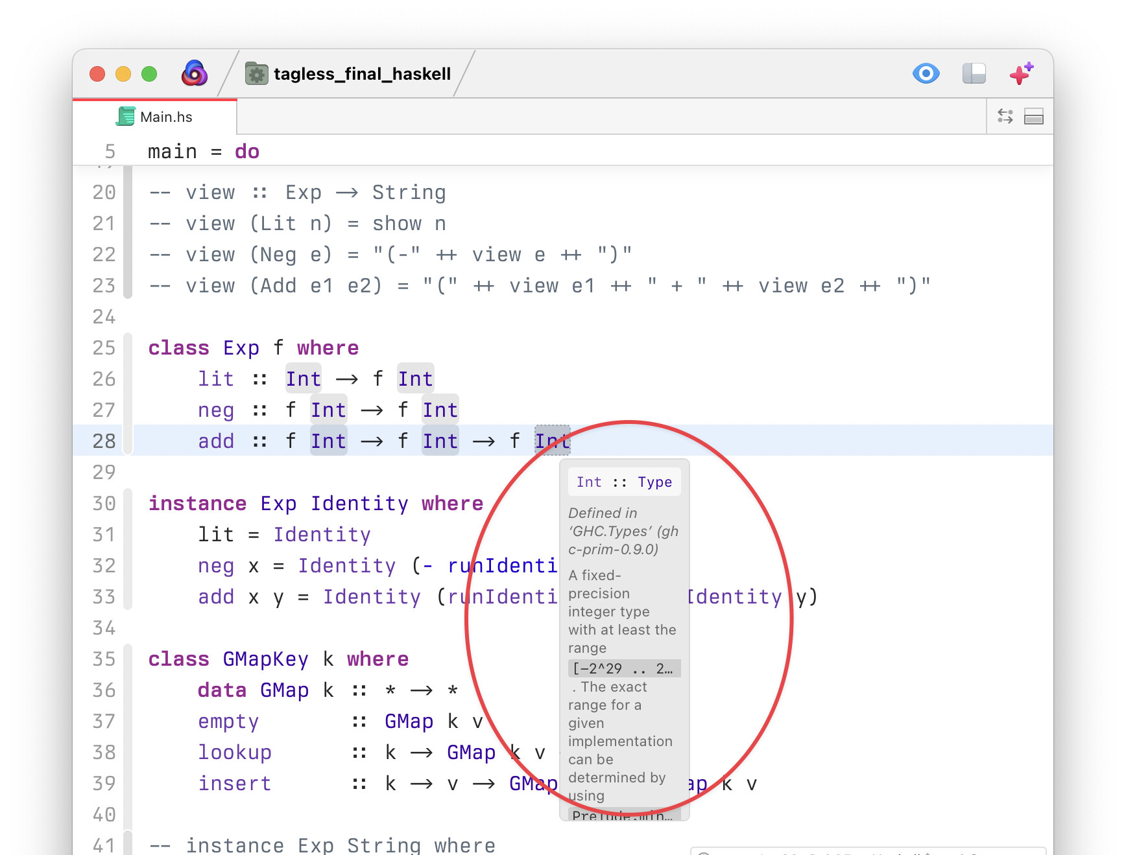This screenshot has height=855, width=1126.
Task: Click the green zoom window button
Action: (x=149, y=74)
